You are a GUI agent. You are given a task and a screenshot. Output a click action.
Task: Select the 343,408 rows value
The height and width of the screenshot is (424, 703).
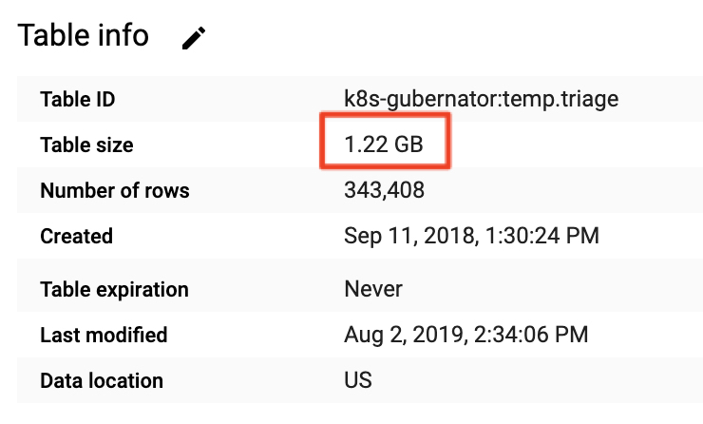[384, 190]
